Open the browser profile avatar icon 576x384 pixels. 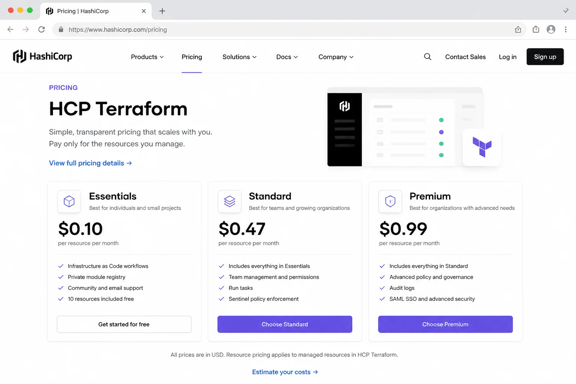[x=551, y=30]
